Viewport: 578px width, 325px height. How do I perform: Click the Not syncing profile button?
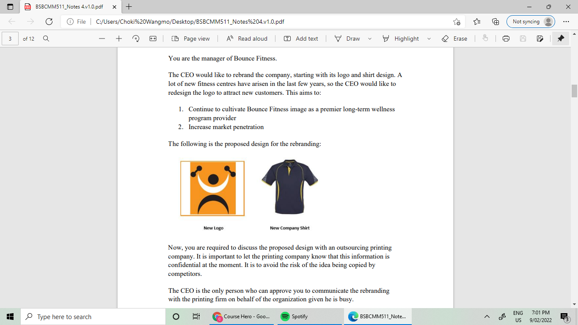coord(531,21)
